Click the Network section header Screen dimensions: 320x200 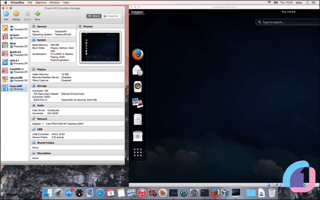(x=77, y=119)
